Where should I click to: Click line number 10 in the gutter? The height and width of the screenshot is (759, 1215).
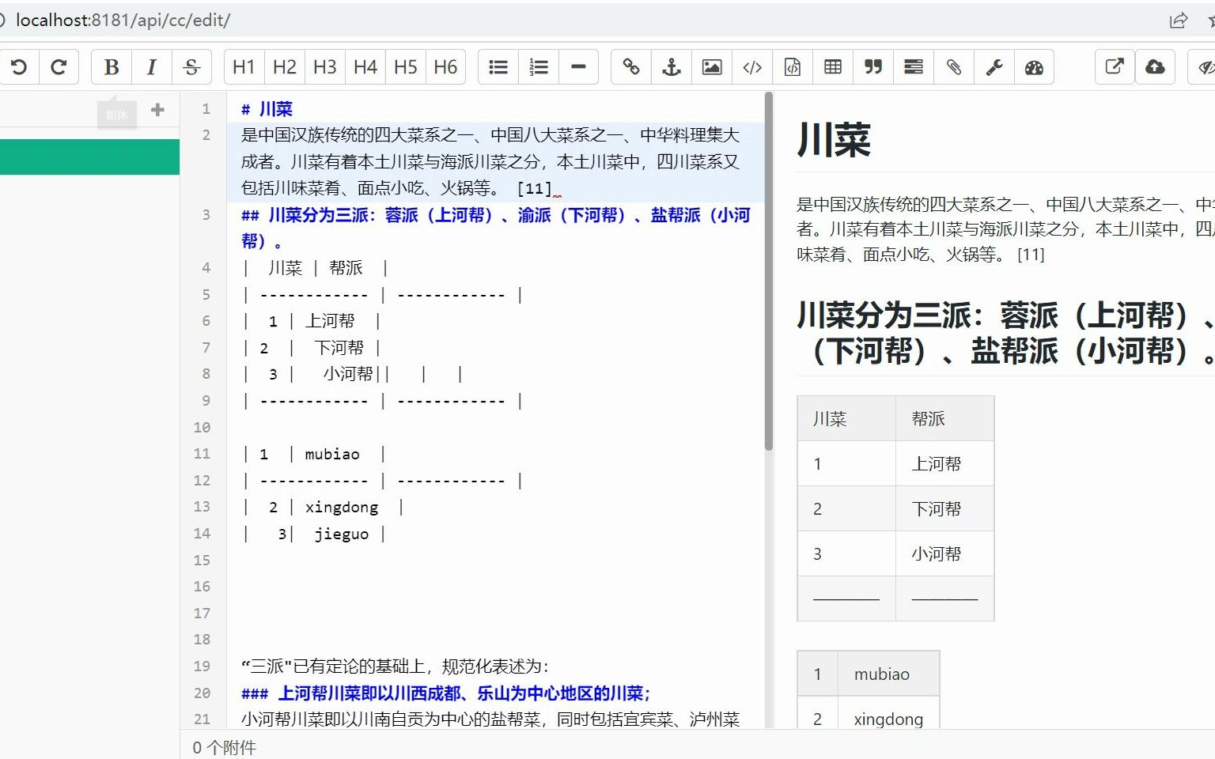point(202,427)
